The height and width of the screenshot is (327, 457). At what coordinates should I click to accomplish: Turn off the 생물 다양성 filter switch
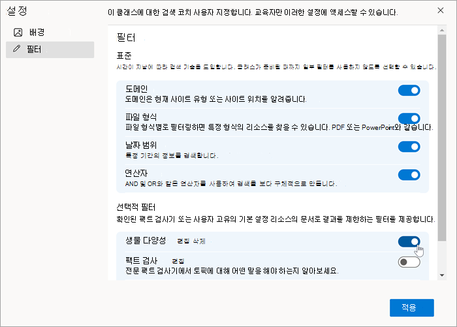[x=409, y=241]
